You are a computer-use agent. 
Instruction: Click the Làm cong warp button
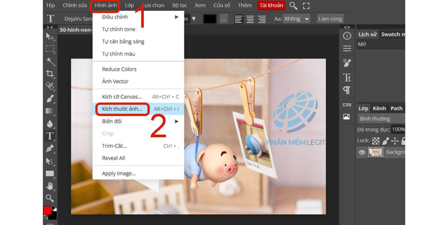(330, 19)
